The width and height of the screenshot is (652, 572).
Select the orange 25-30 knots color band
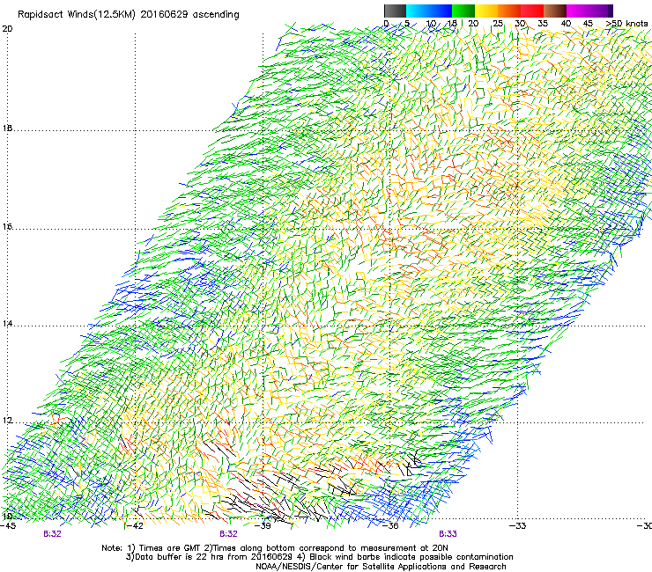509,11
